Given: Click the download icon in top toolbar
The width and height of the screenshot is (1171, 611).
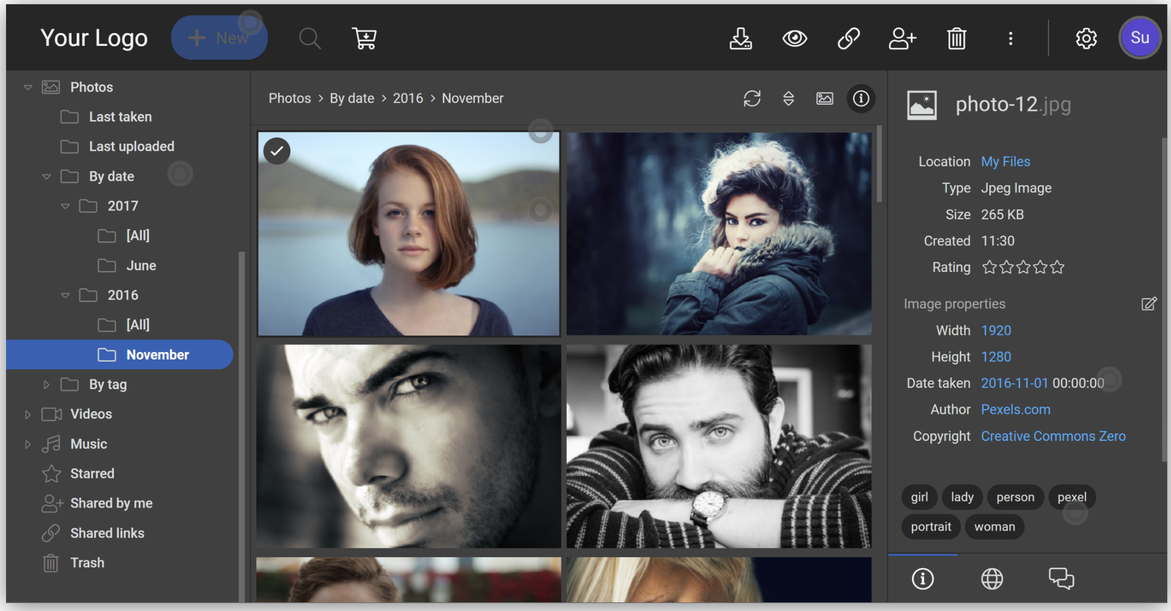Looking at the screenshot, I should pos(740,39).
